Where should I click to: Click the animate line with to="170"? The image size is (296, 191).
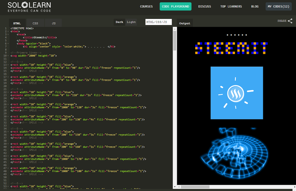[x=78, y=159]
